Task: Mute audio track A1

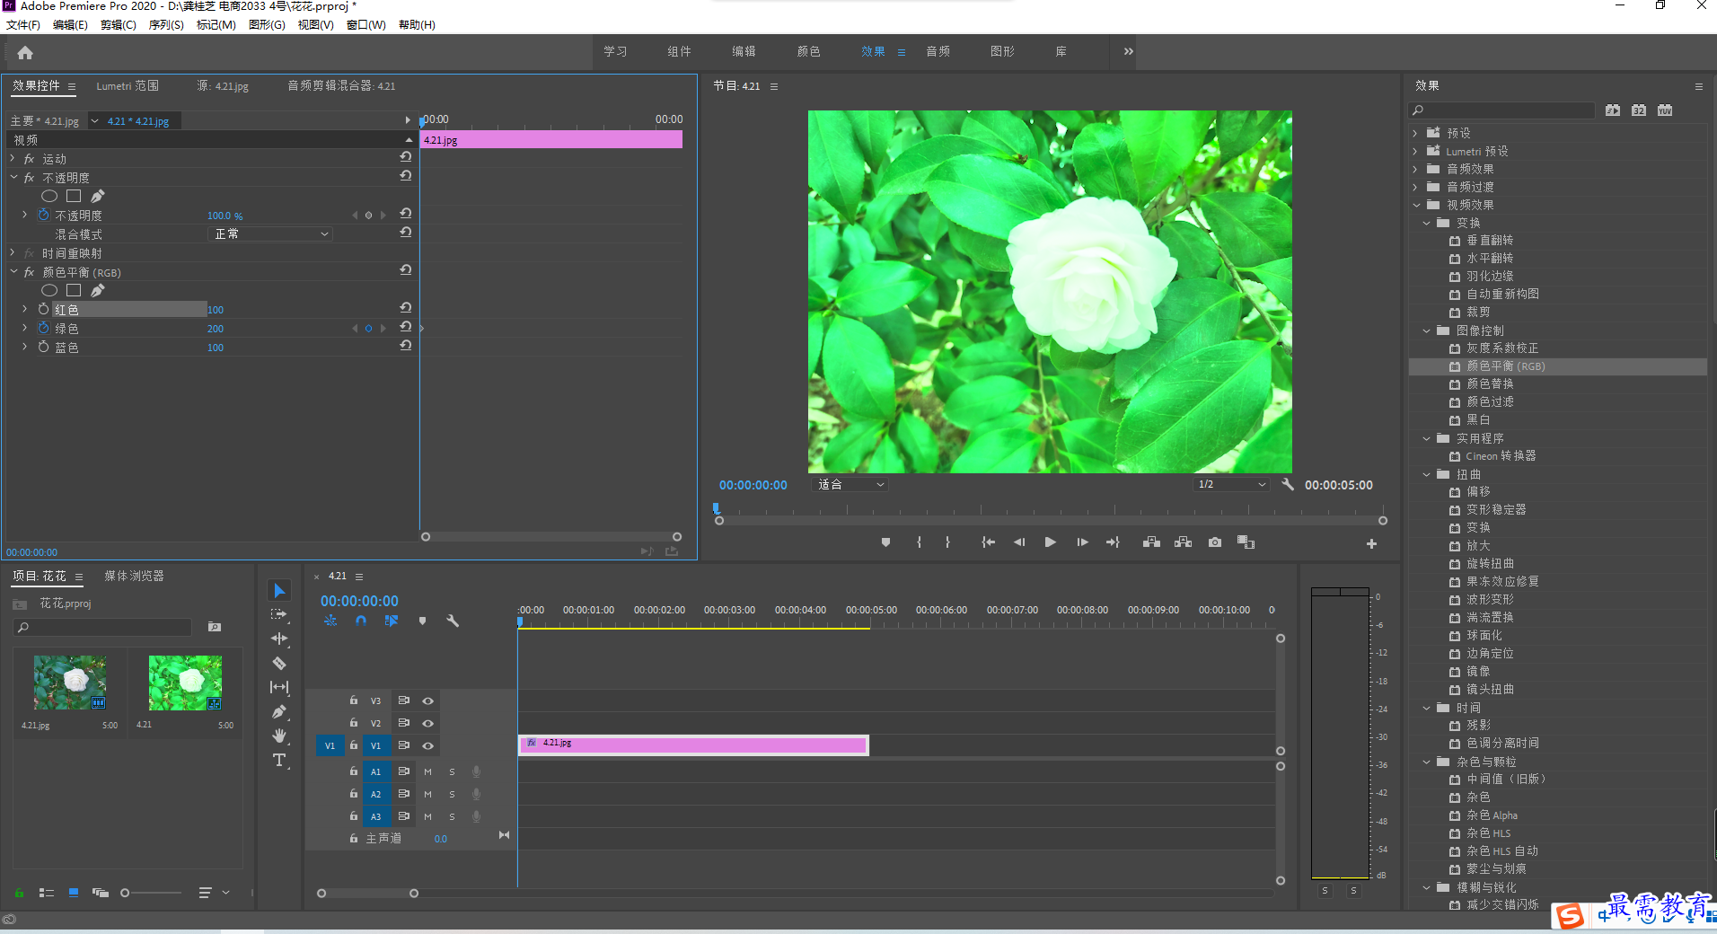Action: click(x=428, y=771)
